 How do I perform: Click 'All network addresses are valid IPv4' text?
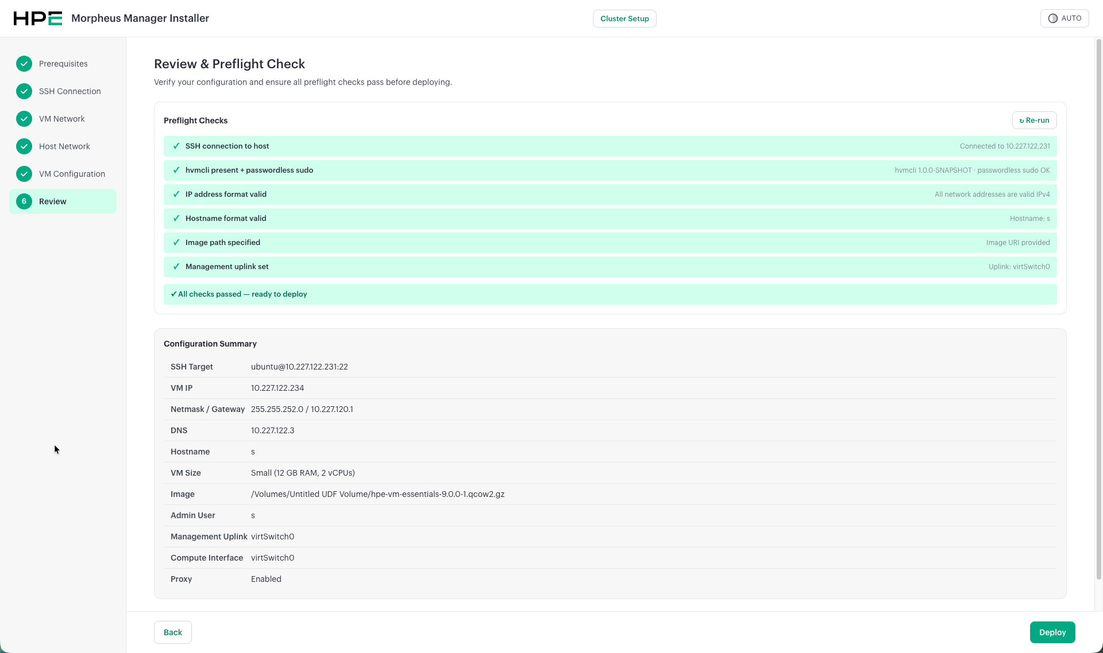992,195
